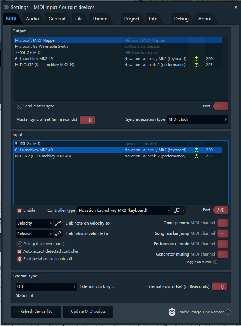Enable Pickup (takeover mode)
This screenshot has width=241, height=326.
click(19, 244)
